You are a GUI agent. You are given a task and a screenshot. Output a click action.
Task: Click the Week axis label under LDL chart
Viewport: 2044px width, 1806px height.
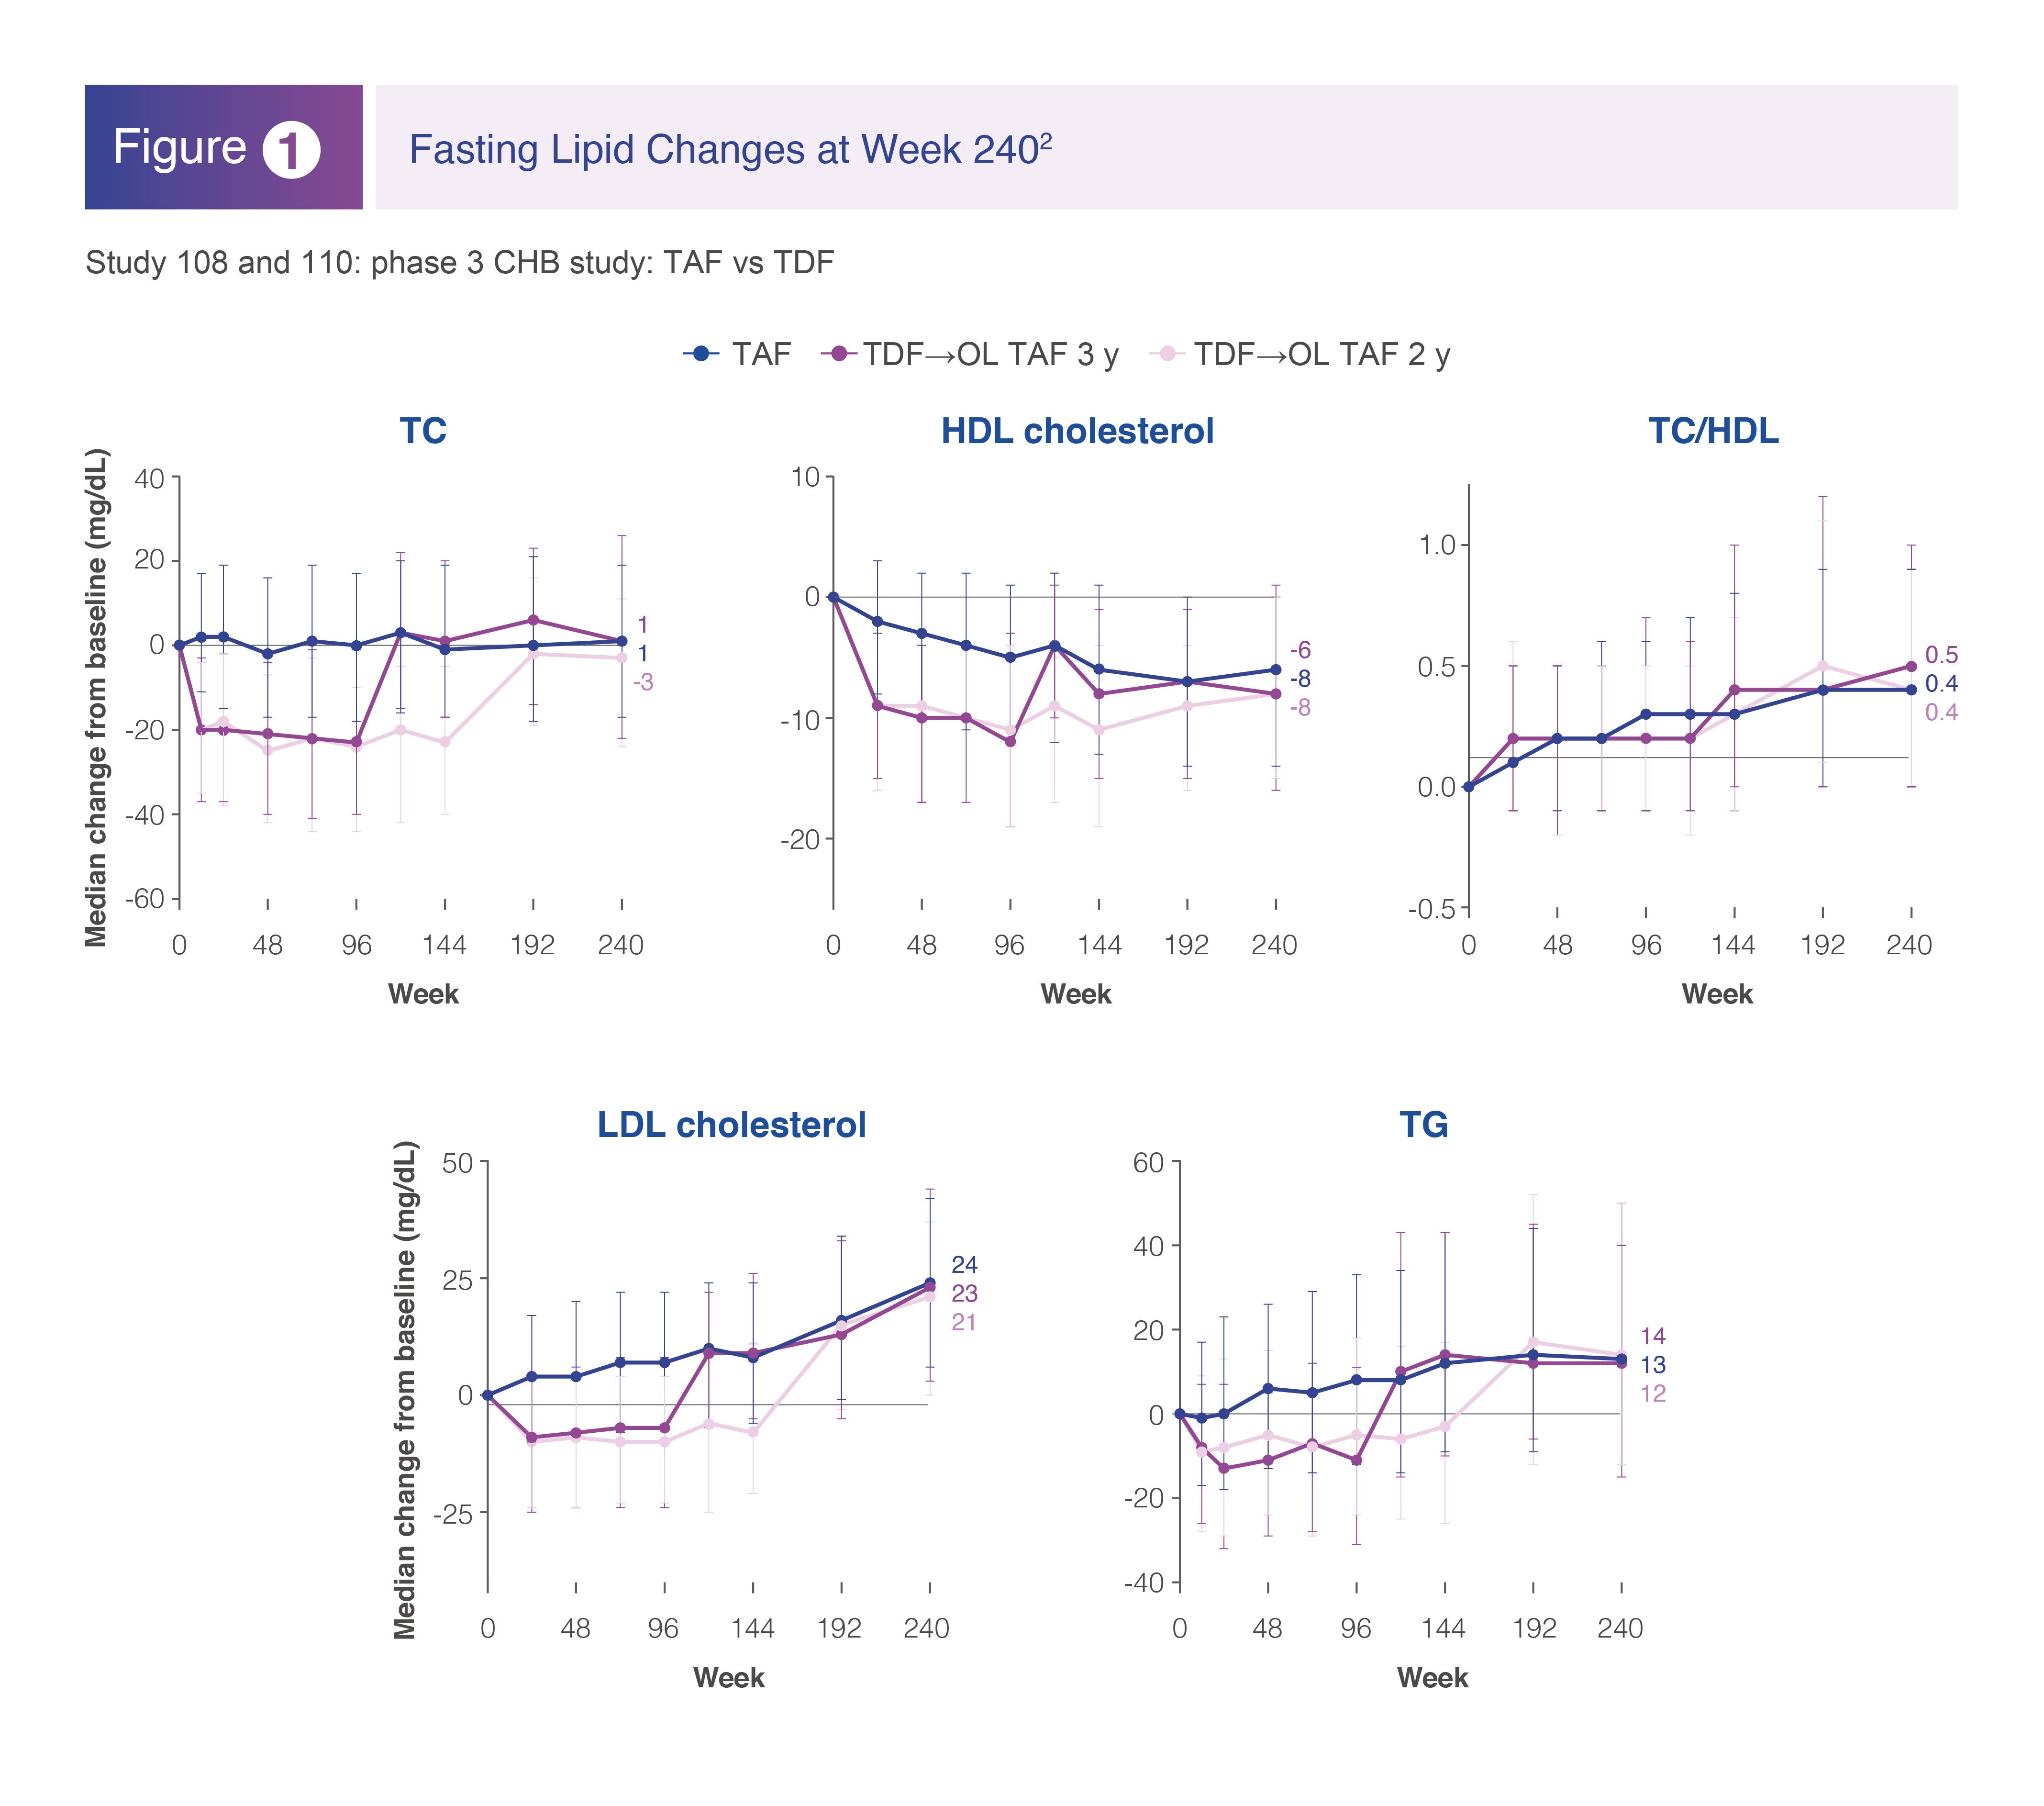coord(728,1678)
